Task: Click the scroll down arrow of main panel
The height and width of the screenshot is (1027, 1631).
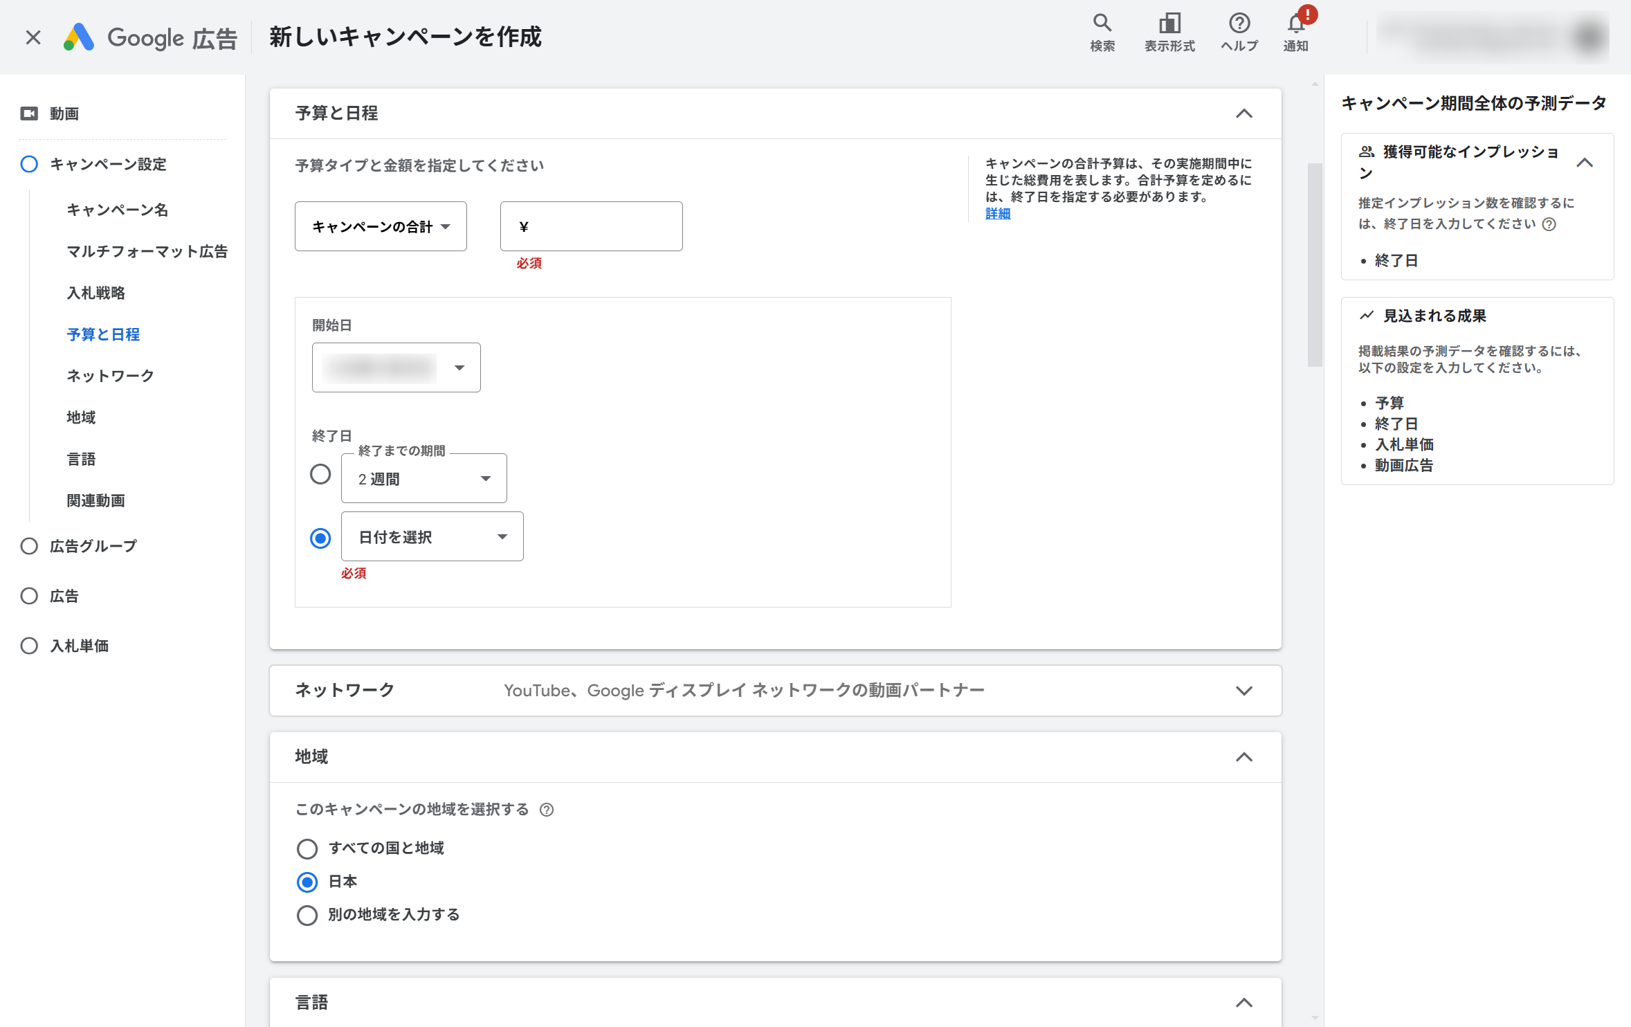Action: click(1315, 1018)
